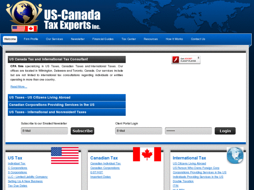Click the Client Portal Login label
The image size is (254, 190).
click(126, 123)
